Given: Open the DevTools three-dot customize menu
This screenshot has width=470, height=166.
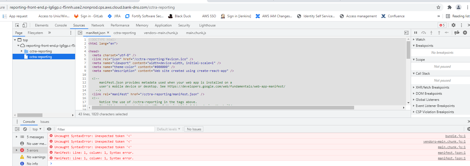Looking at the screenshot, I should click(461, 25).
